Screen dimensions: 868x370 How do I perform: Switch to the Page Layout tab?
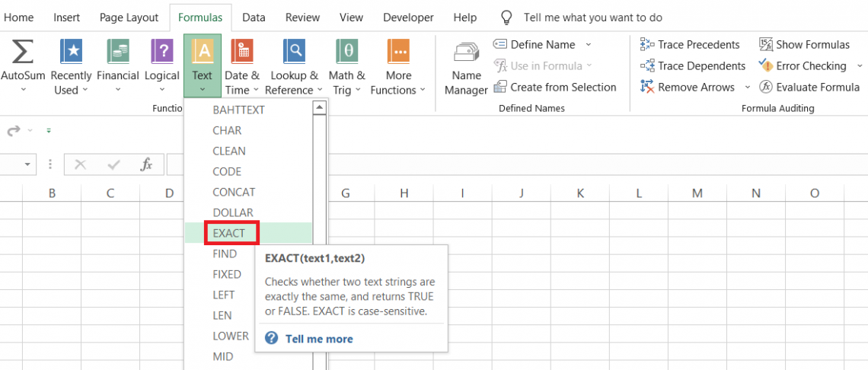(x=129, y=18)
